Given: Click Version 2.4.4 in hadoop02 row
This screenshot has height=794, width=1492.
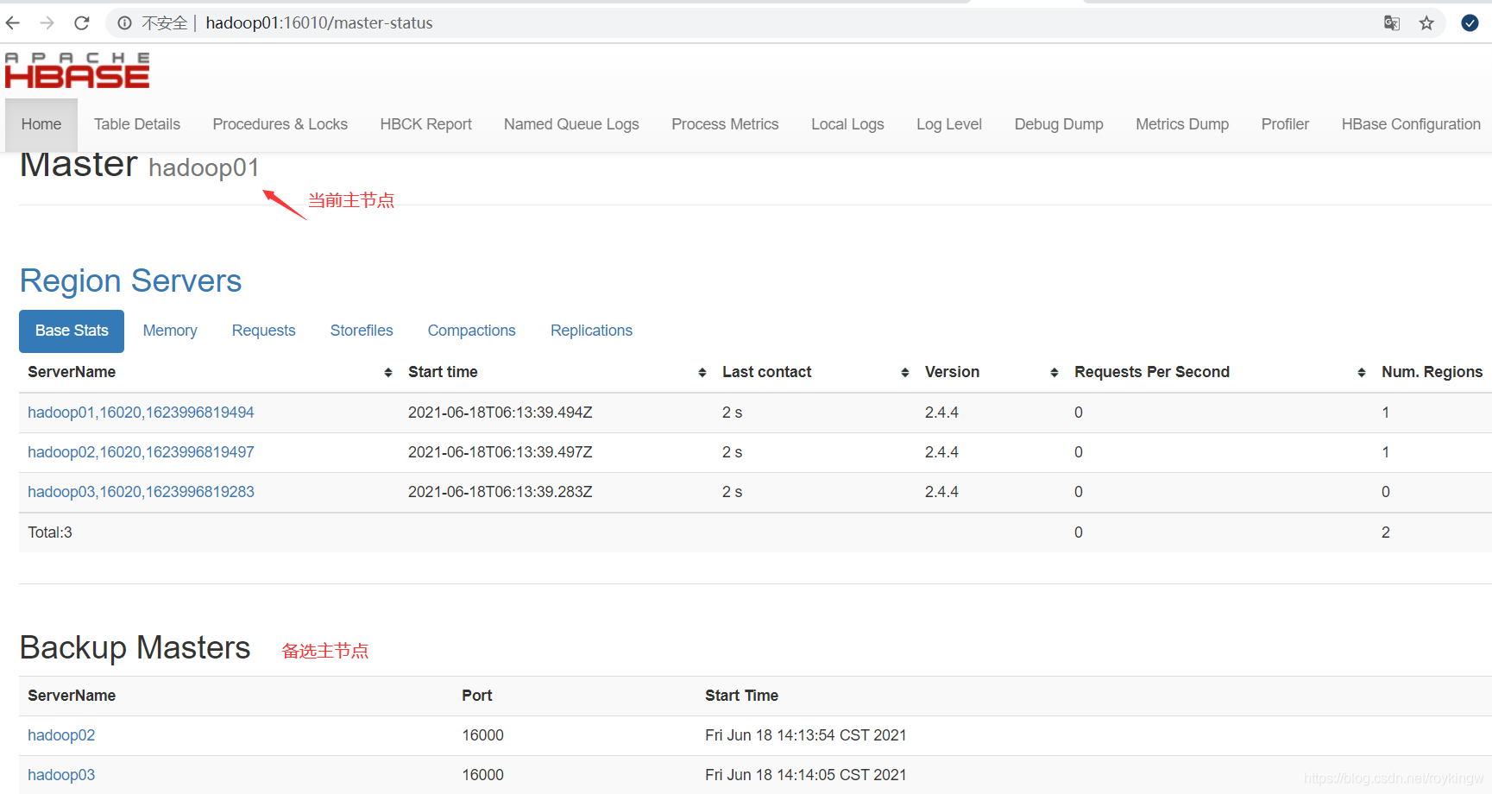Looking at the screenshot, I should (x=941, y=452).
